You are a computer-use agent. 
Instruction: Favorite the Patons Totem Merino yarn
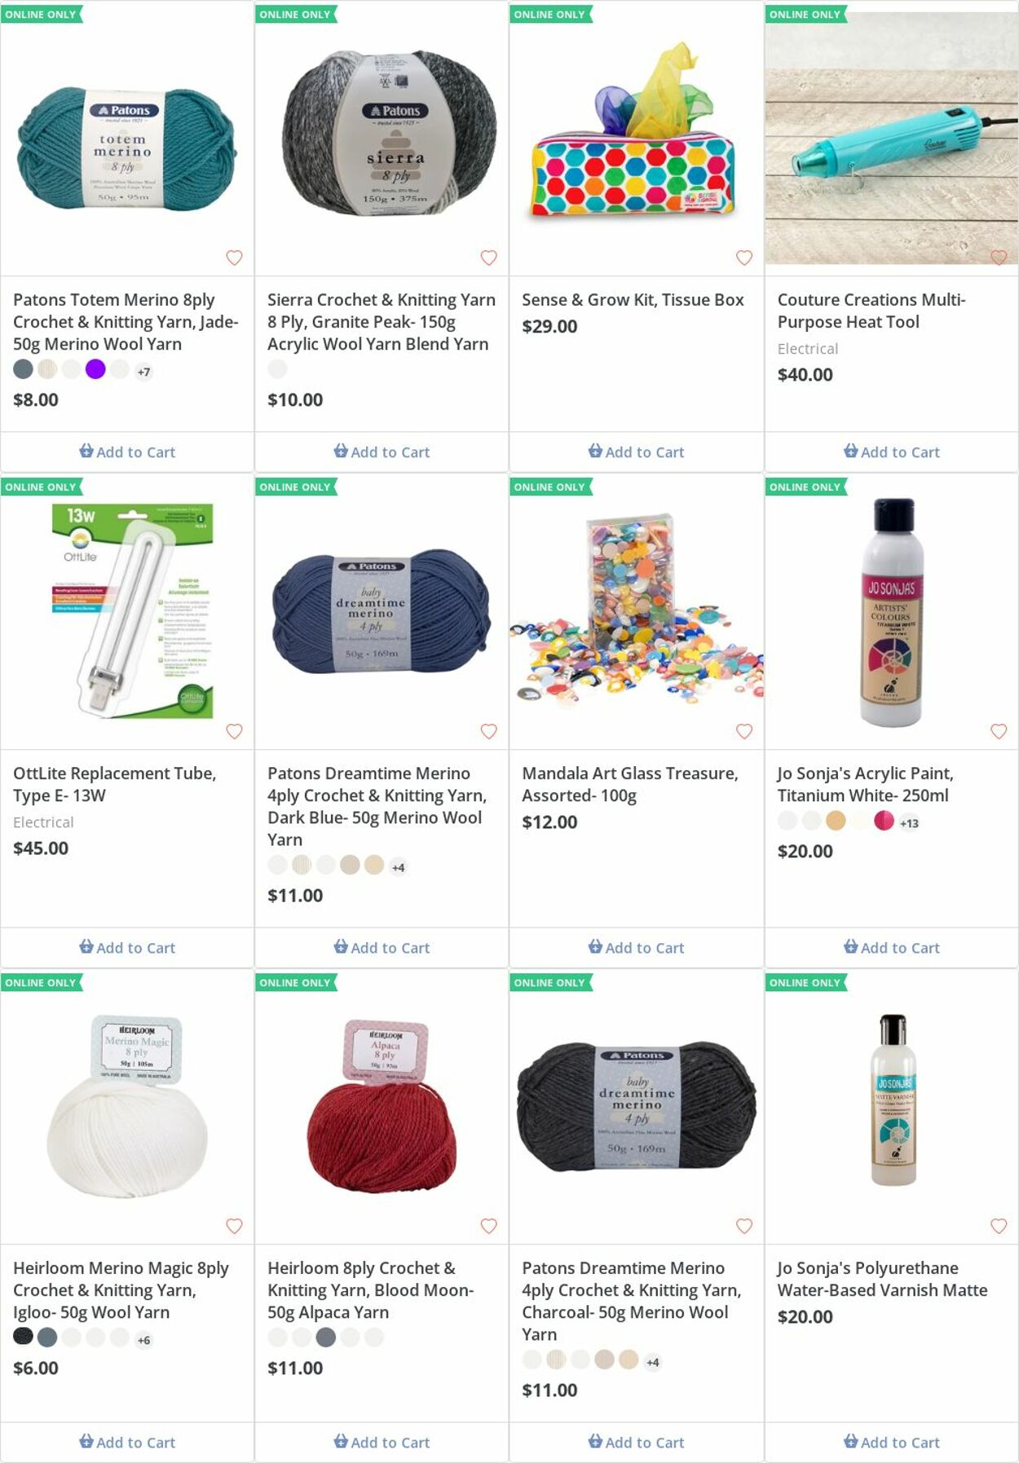tap(234, 258)
